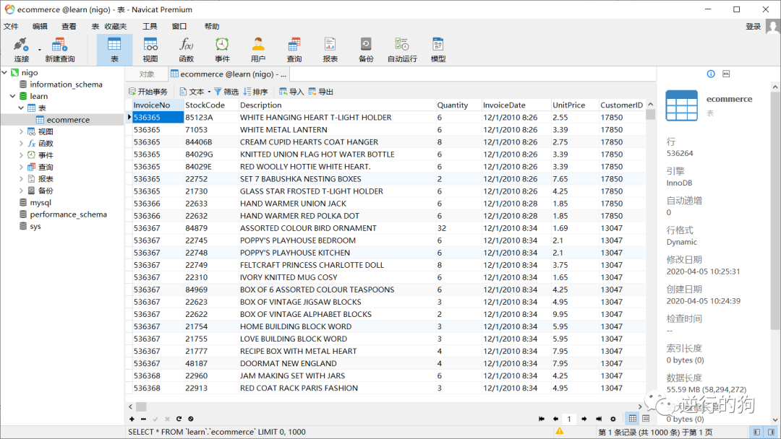Click the warning icon in status bar

[x=560, y=432]
